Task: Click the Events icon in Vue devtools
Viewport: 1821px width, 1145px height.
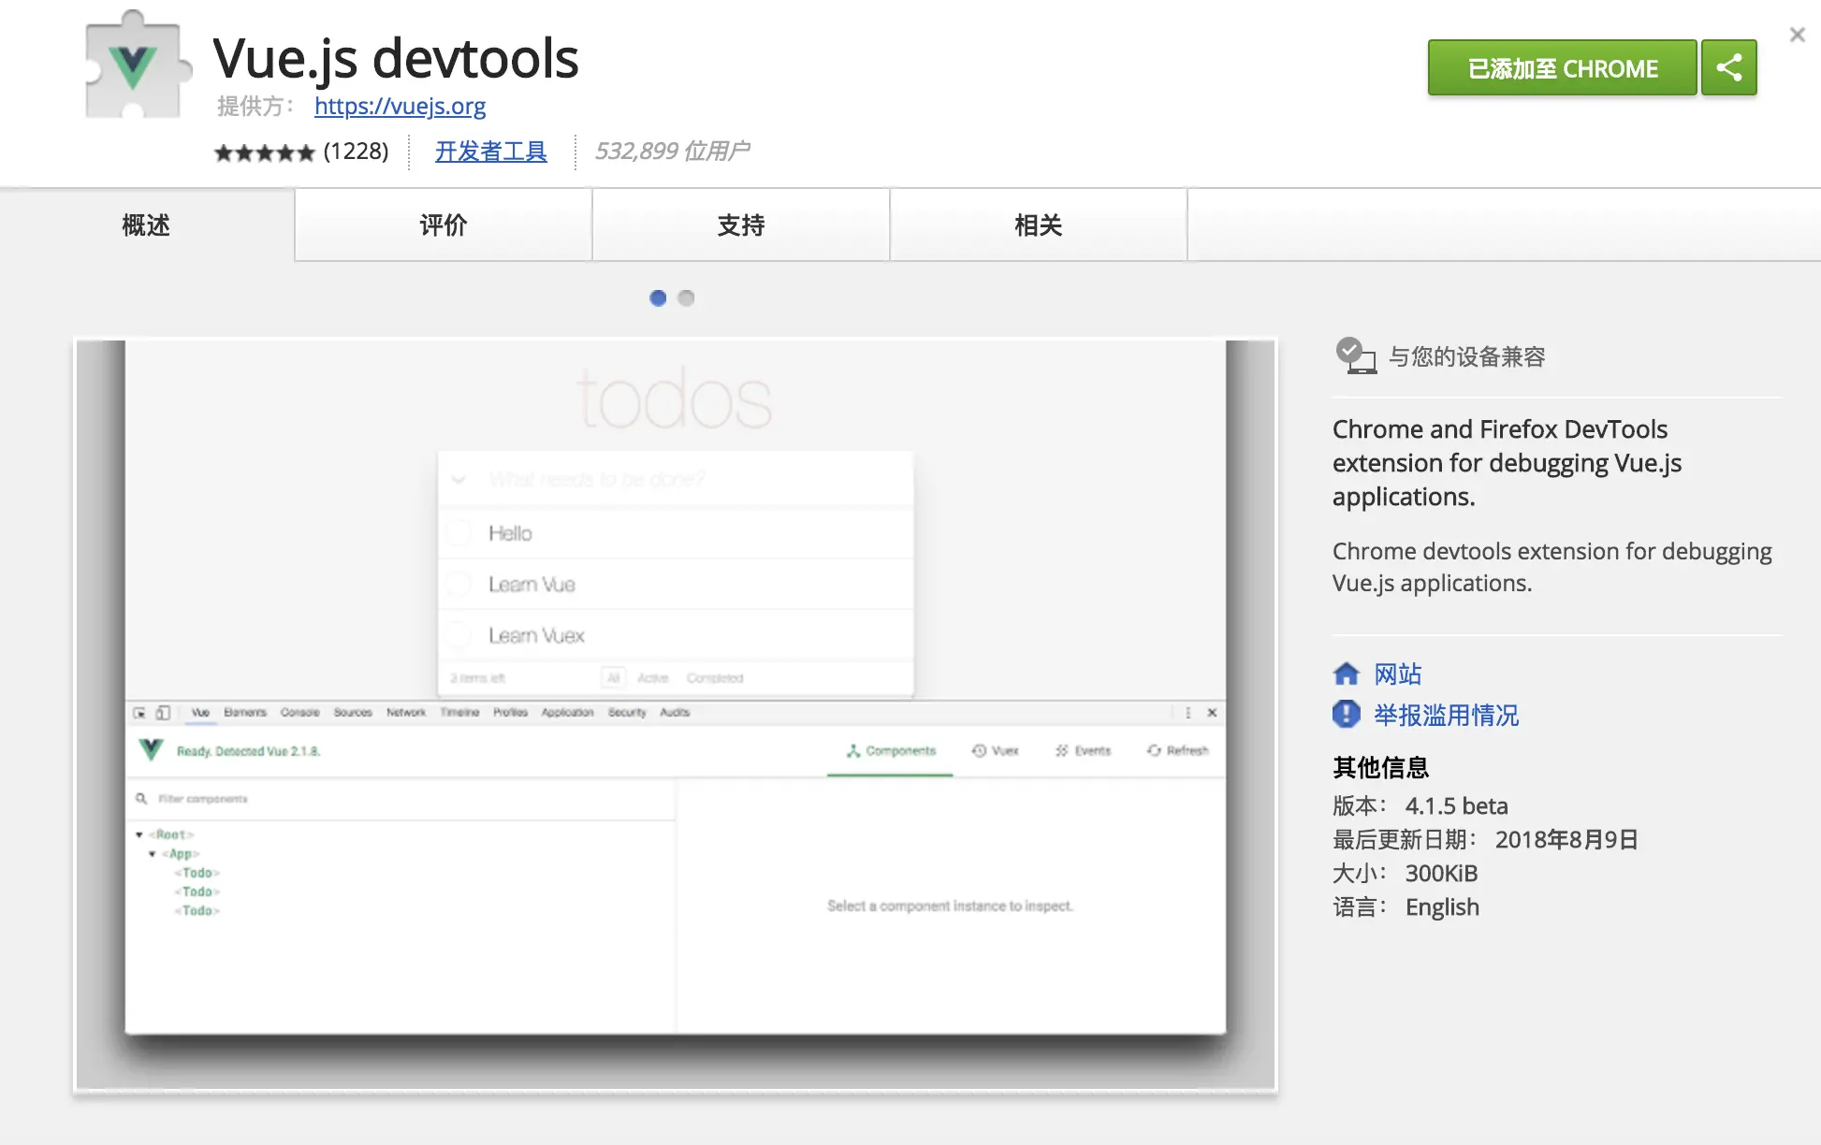Action: coord(1060,750)
